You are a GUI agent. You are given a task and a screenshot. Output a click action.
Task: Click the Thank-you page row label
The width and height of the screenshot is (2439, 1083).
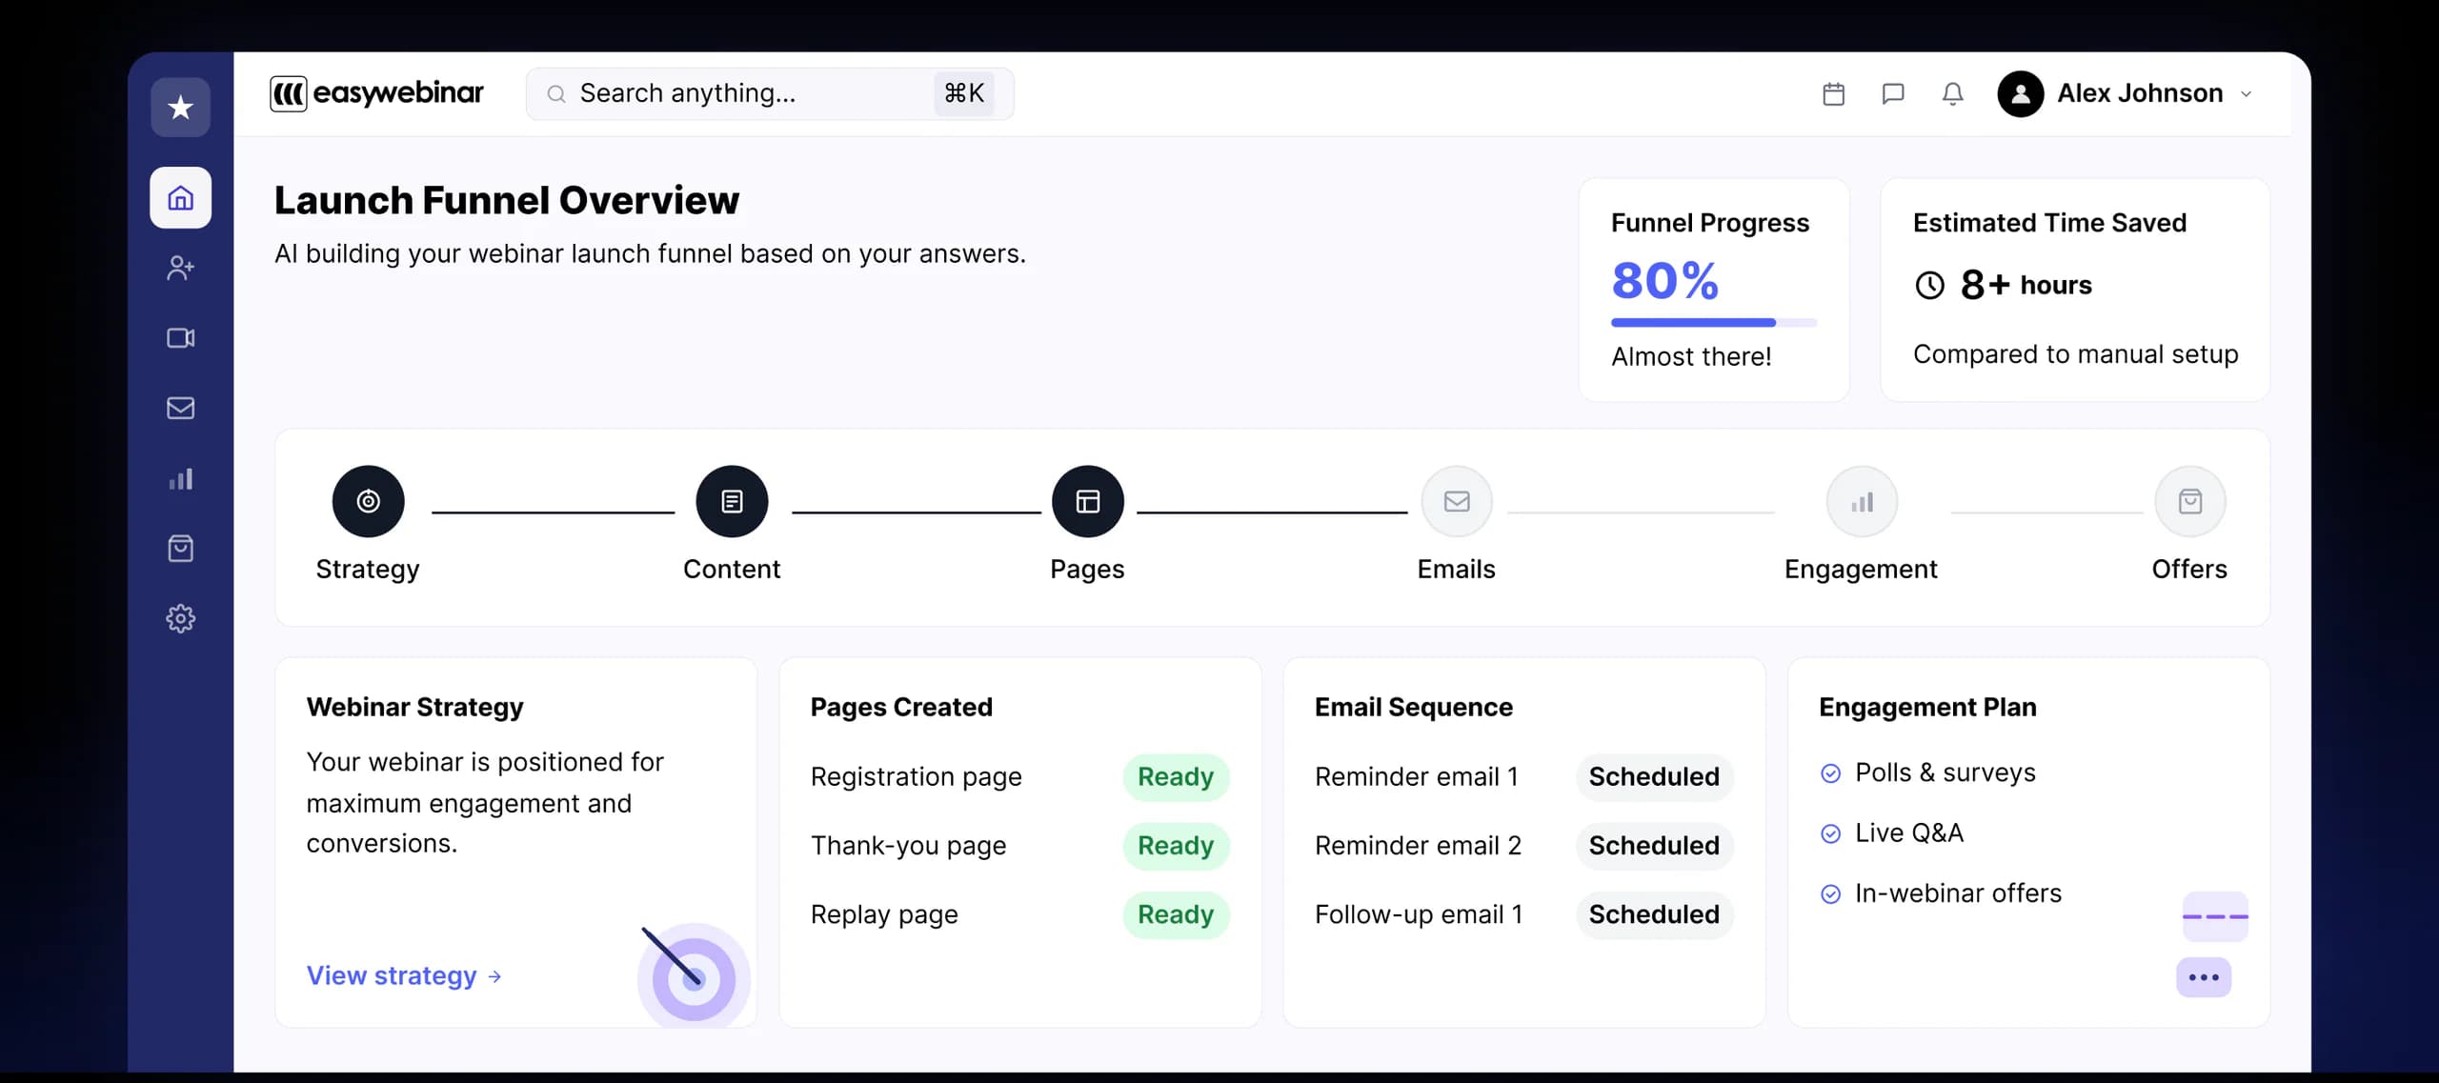[908, 846]
